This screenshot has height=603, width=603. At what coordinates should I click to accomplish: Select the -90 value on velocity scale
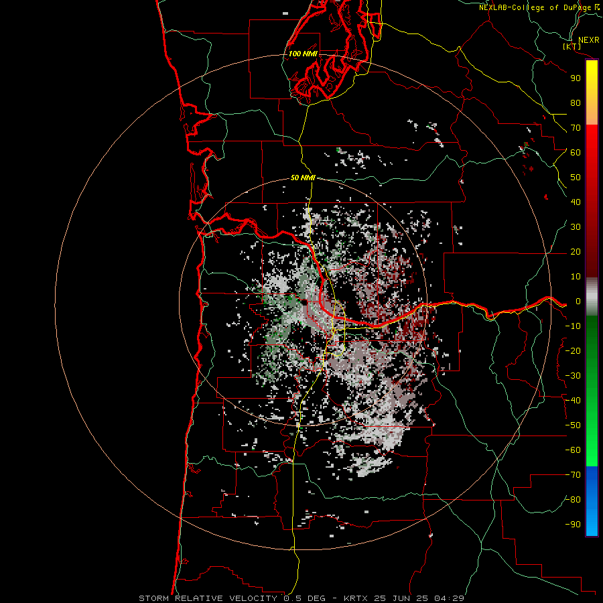click(x=573, y=525)
